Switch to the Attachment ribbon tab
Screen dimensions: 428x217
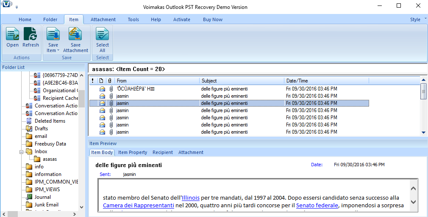(x=103, y=19)
